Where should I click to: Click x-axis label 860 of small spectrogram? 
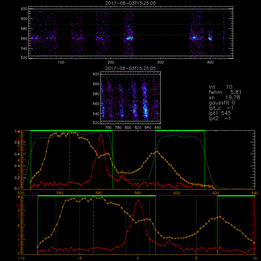[158, 128]
